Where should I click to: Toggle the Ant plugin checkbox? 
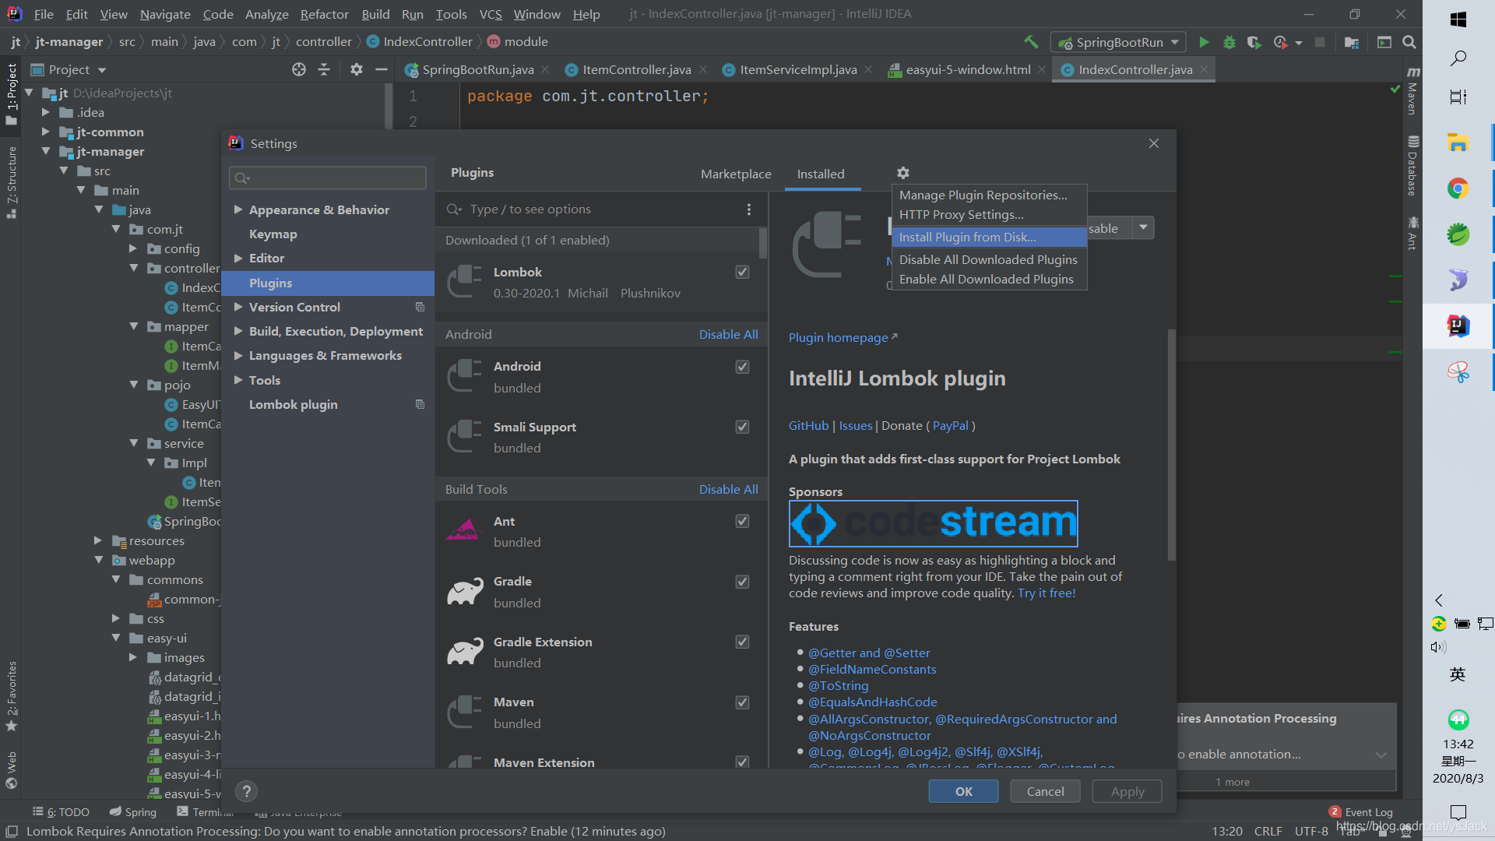[742, 521]
